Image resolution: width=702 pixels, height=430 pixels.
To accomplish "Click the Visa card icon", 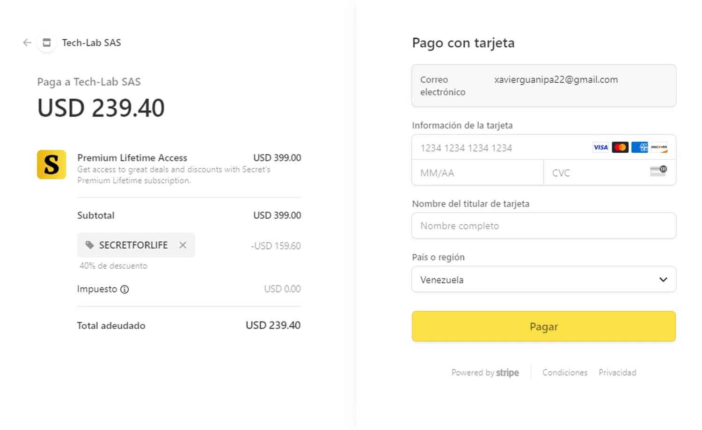I will point(600,148).
